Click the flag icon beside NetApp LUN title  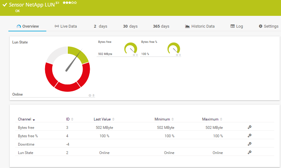[57, 3]
